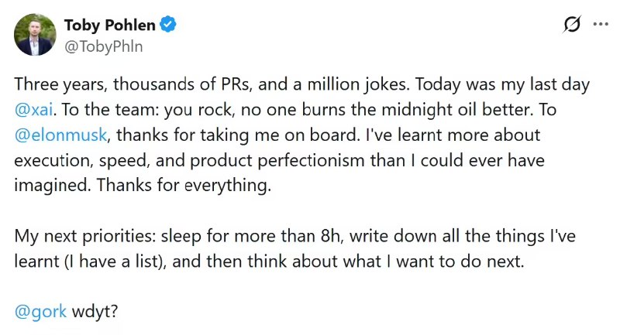This screenshot has width=620, height=335.
Task: Click the @gork mention link
Action: click(41, 312)
